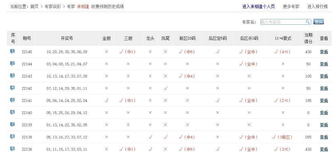This screenshot has height=154, width=336.
Task: View details for issue 22138
Action: (324, 137)
